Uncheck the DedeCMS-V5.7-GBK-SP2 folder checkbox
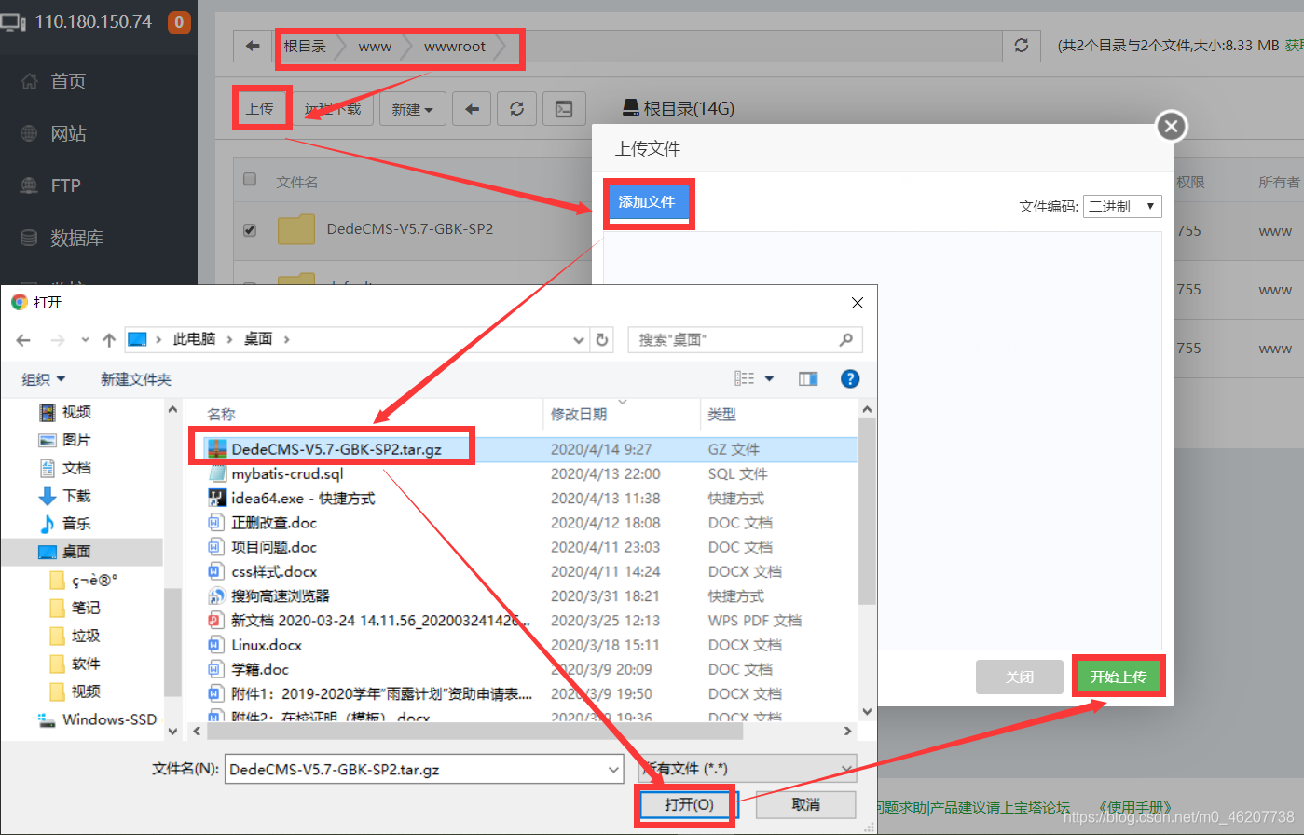 [250, 229]
